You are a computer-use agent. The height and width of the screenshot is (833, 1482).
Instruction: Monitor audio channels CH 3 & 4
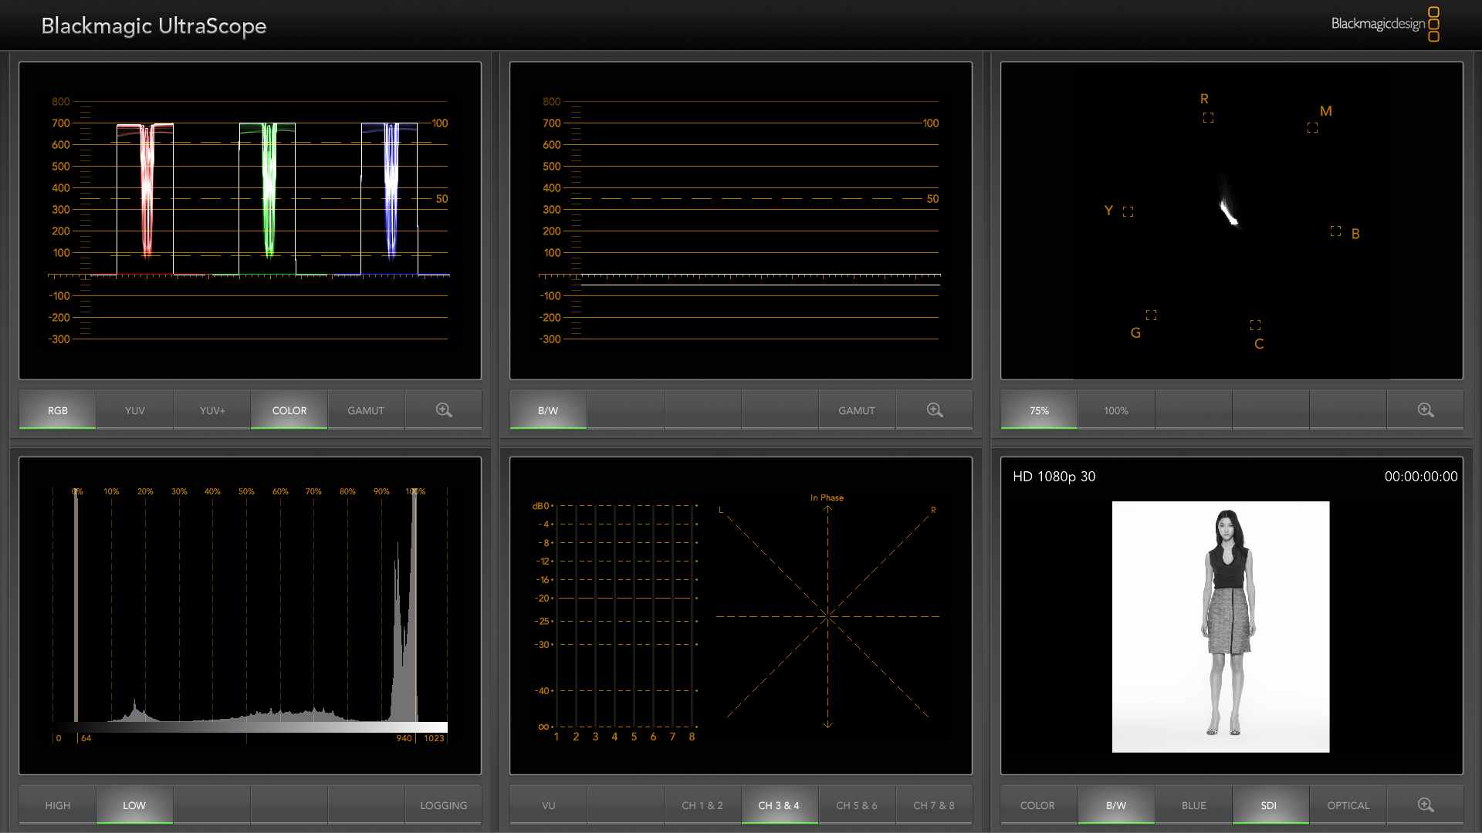(779, 804)
